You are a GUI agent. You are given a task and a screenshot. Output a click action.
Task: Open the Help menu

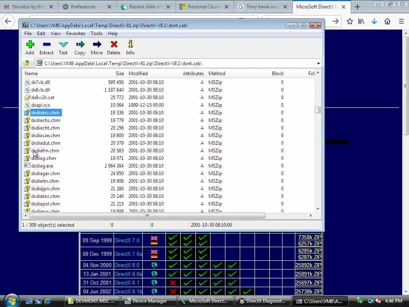point(113,34)
